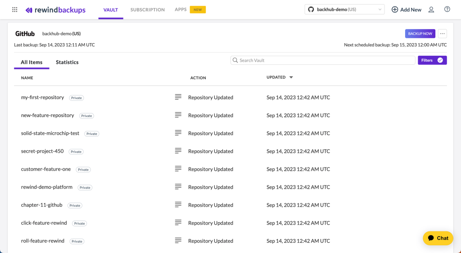Switch to the Statistics tab
The image size is (461, 253).
(x=67, y=62)
